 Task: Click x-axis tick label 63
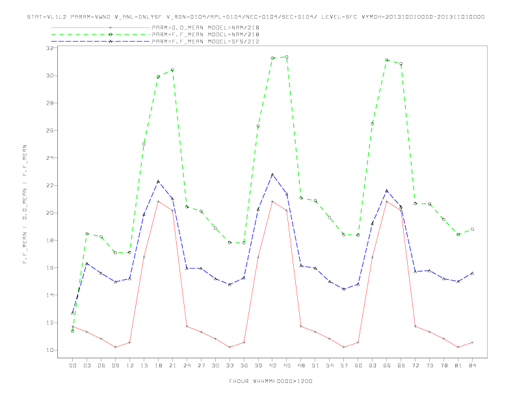pos(373,365)
